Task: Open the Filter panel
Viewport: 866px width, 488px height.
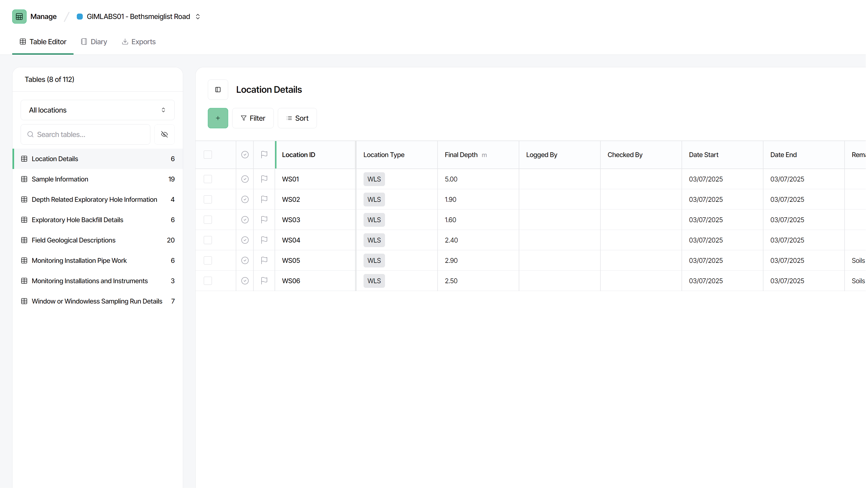Action: click(x=253, y=118)
